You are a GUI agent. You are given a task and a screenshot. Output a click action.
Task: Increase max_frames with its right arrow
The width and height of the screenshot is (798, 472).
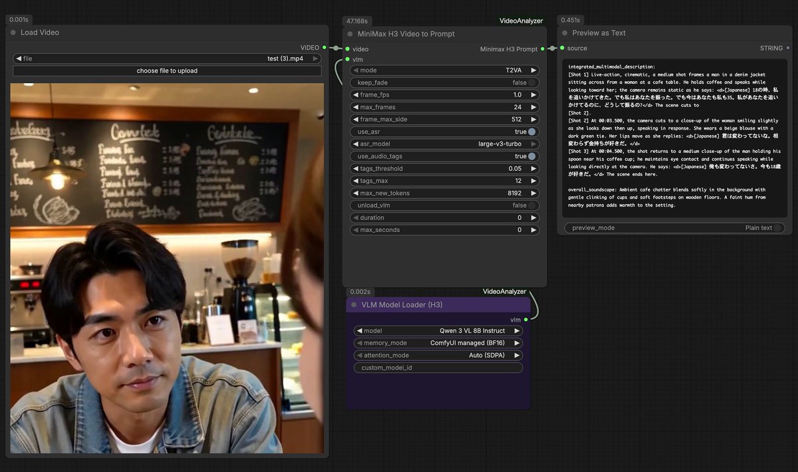click(533, 107)
